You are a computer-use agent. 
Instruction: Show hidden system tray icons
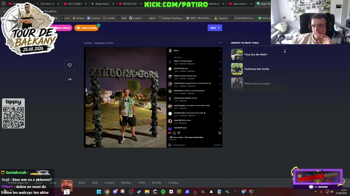click(315, 192)
